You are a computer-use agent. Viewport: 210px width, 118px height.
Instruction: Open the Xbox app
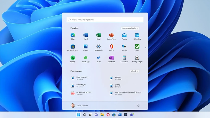[x=137, y=48]
